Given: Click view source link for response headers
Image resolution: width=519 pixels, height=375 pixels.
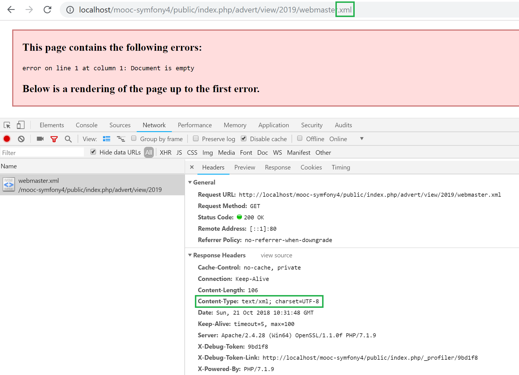Looking at the screenshot, I should 276,255.
